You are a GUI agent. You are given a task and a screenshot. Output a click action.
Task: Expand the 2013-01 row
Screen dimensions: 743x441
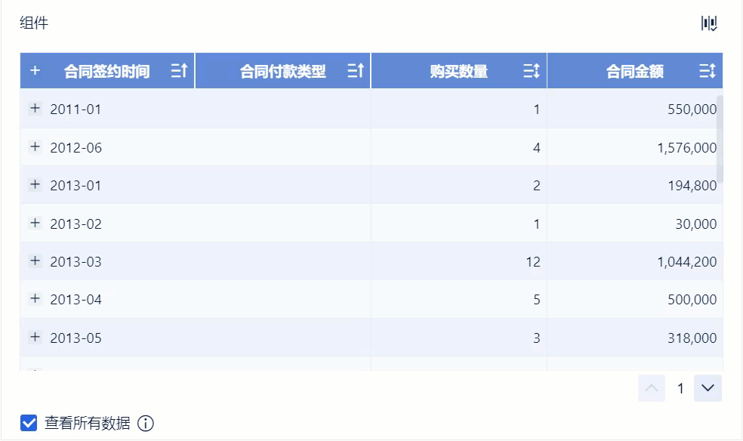pyautogui.click(x=35, y=185)
